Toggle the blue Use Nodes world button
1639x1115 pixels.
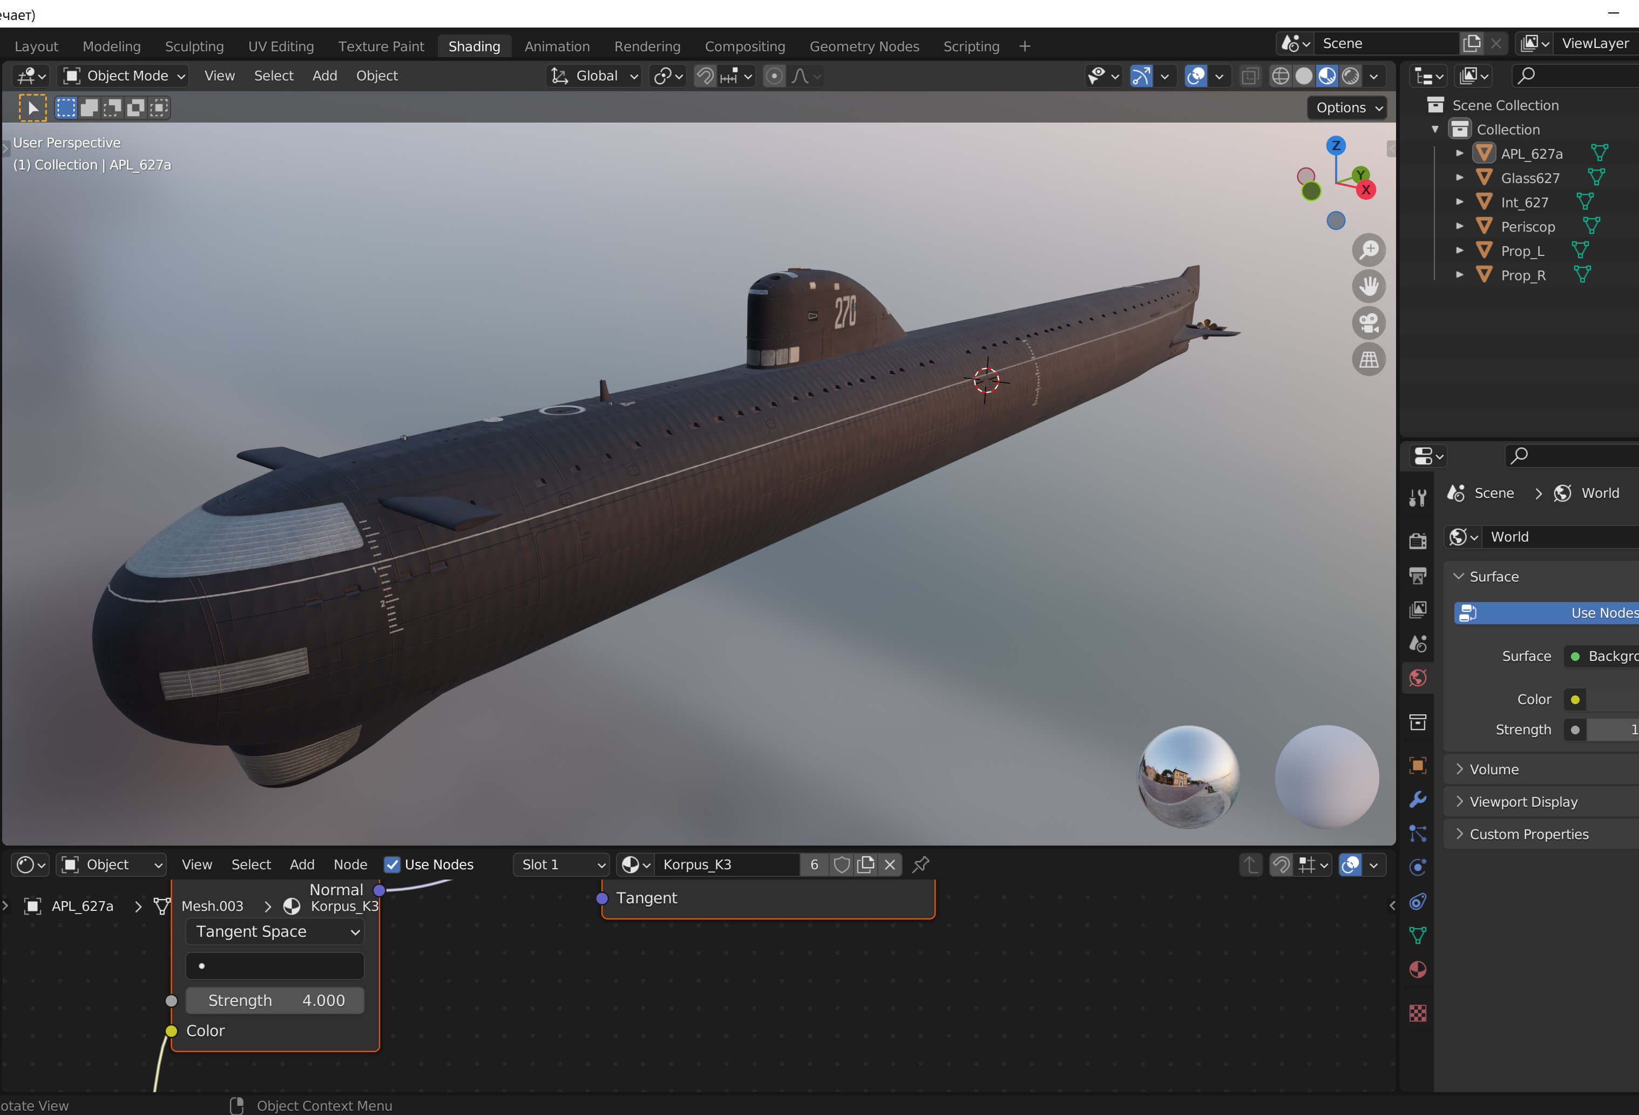click(1546, 613)
